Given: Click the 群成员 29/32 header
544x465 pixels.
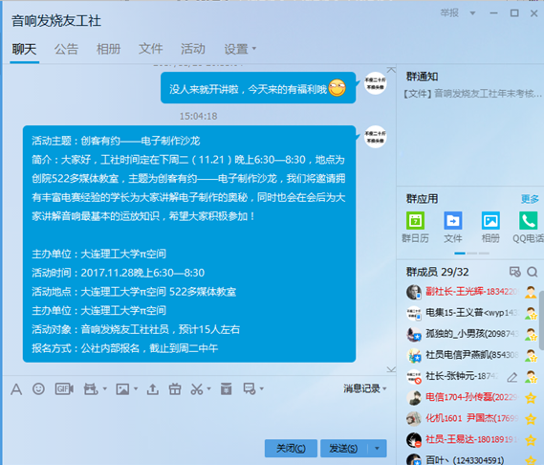Looking at the screenshot, I should pos(437,272).
